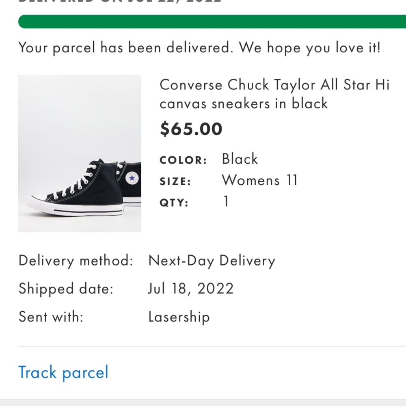Click the Converse logo patch on the sneaker image

132,178
